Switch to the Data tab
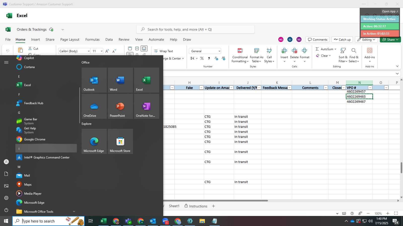The width and height of the screenshot is (403, 226). coord(109,39)
